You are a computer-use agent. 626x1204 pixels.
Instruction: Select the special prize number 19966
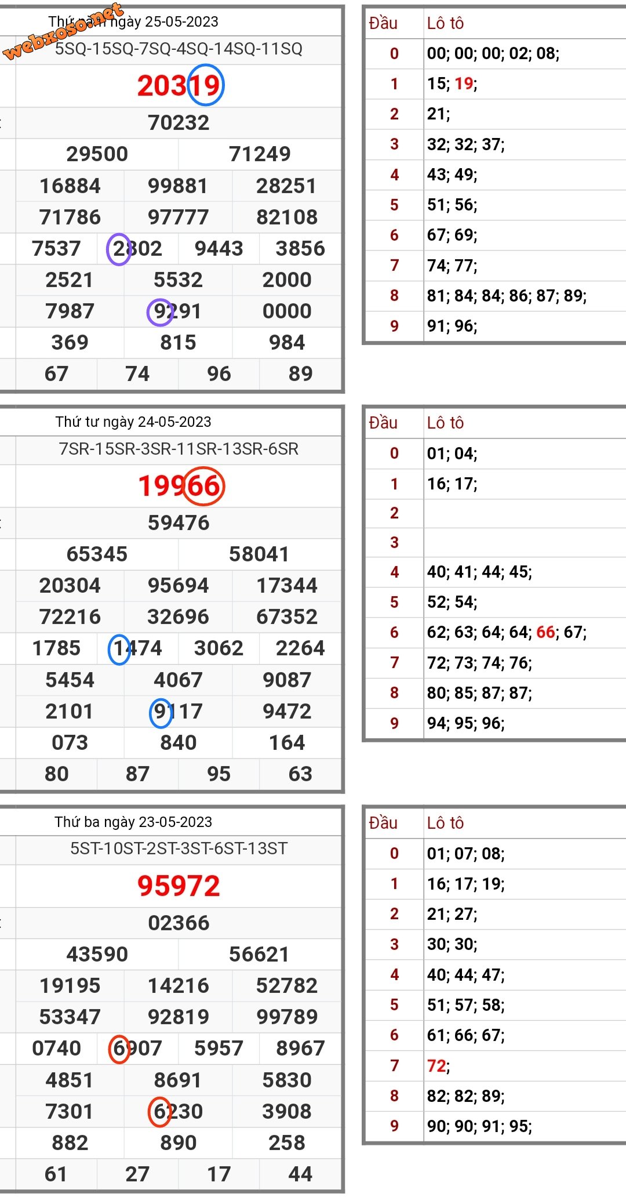(x=180, y=486)
